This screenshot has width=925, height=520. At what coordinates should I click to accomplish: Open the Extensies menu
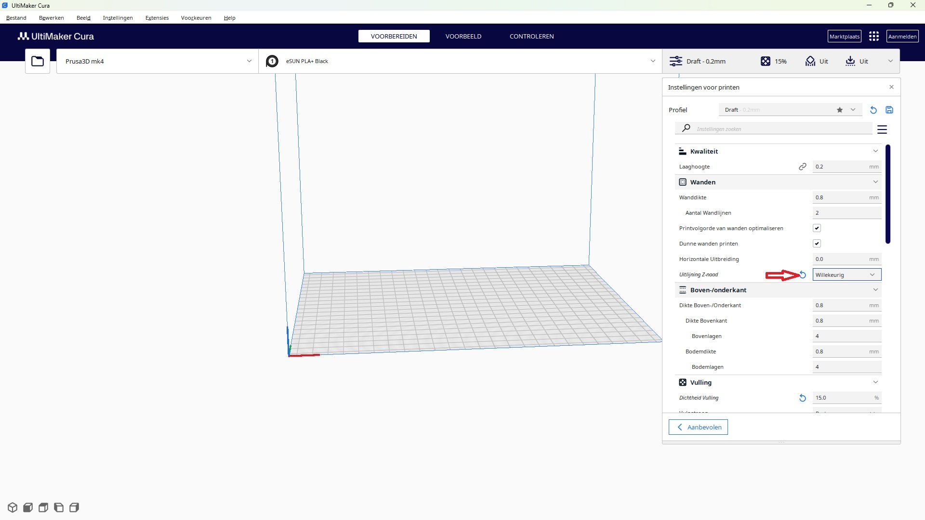click(157, 18)
